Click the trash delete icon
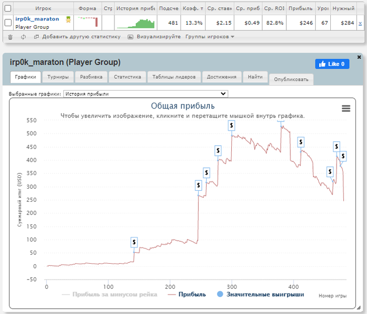 coord(10,37)
